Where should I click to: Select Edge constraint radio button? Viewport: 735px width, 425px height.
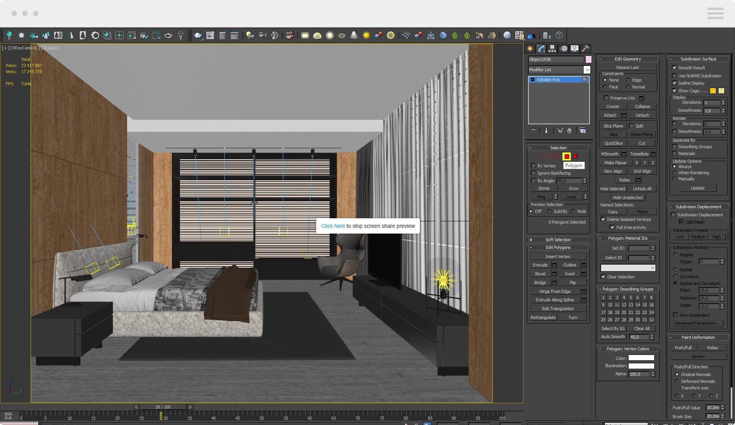628,80
